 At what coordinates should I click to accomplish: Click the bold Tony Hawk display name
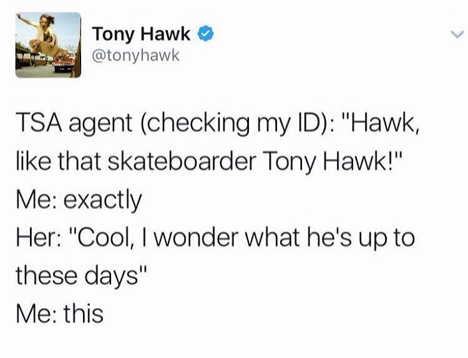[x=141, y=34]
